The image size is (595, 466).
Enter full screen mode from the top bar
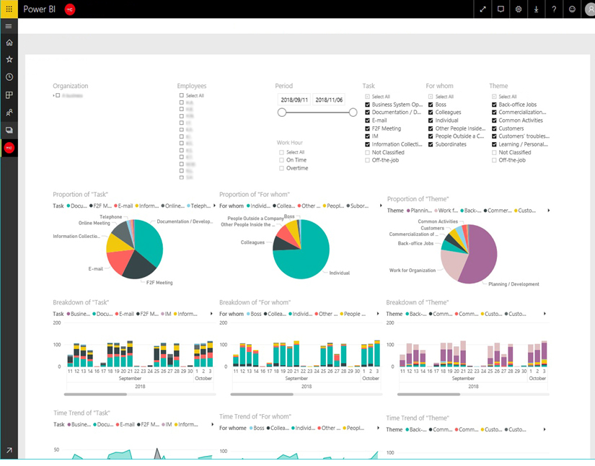[482, 9]
